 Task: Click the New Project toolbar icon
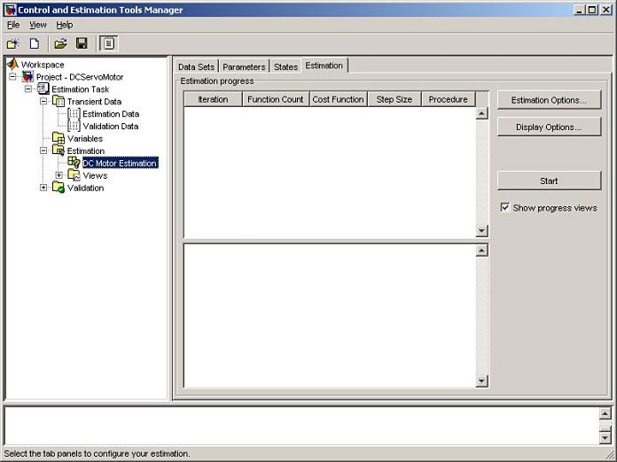(12, 43)
